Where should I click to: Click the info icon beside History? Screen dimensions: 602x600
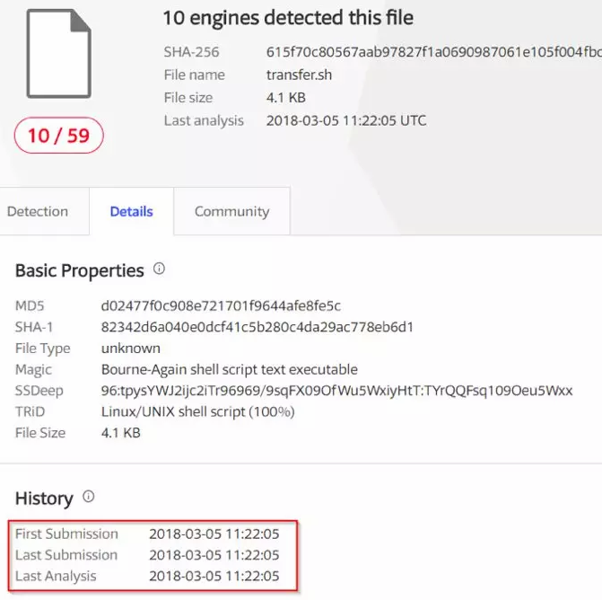click(88, 497)
